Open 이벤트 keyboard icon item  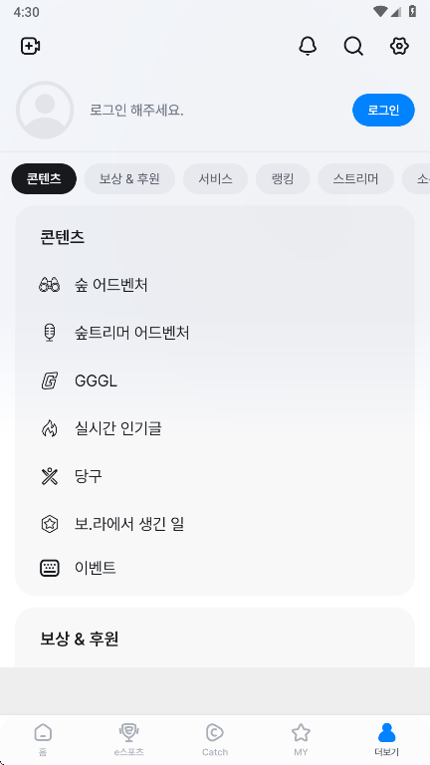[215, 568]
